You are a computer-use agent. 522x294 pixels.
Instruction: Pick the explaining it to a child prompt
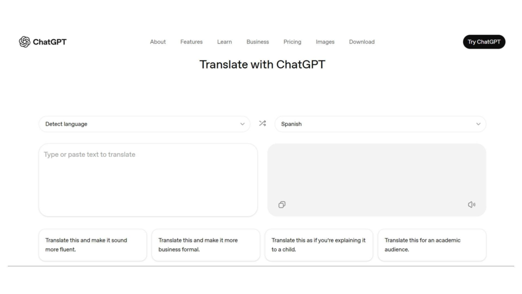pos(319,245)
